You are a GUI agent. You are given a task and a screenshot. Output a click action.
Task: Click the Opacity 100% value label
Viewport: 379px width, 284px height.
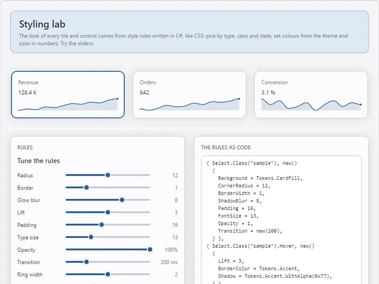click(x=171, y=250)
